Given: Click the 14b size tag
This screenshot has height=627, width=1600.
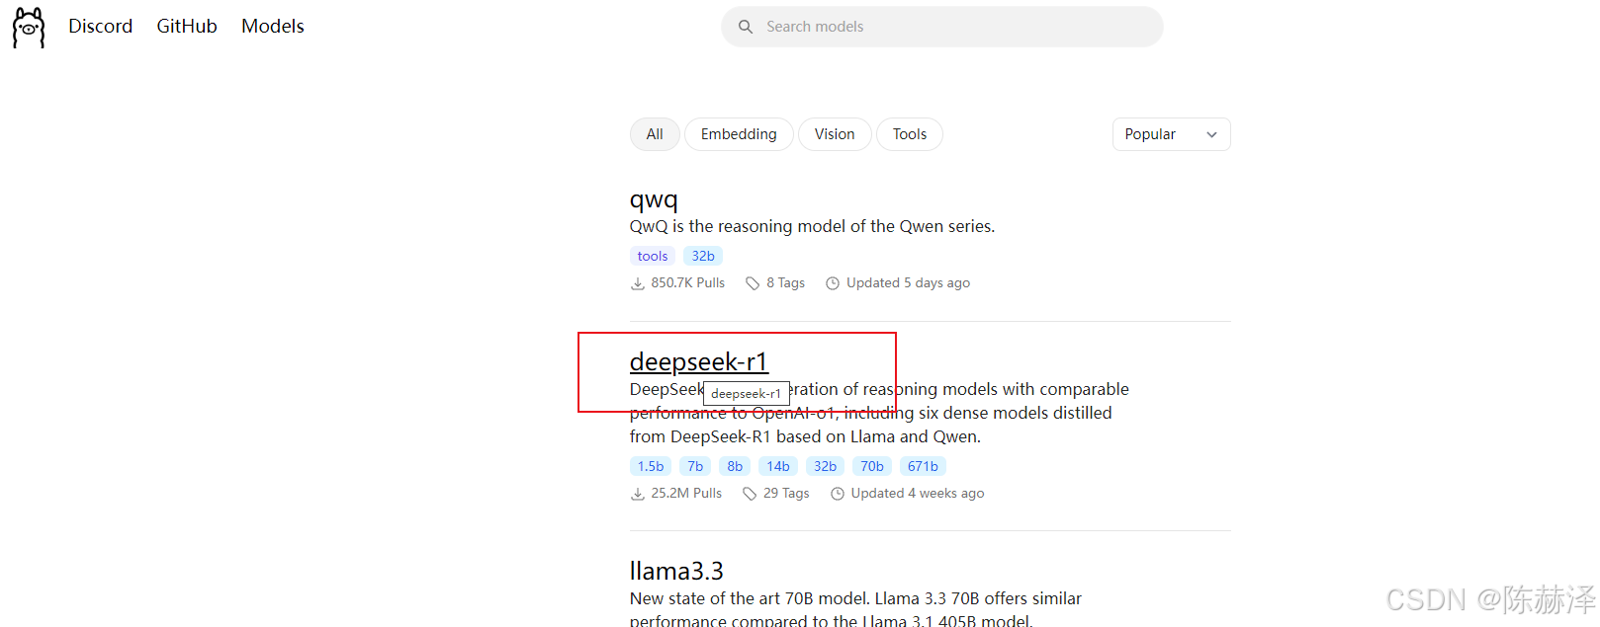Looking at the screenshot, I should pyautogui.click(x=778, y=466).
